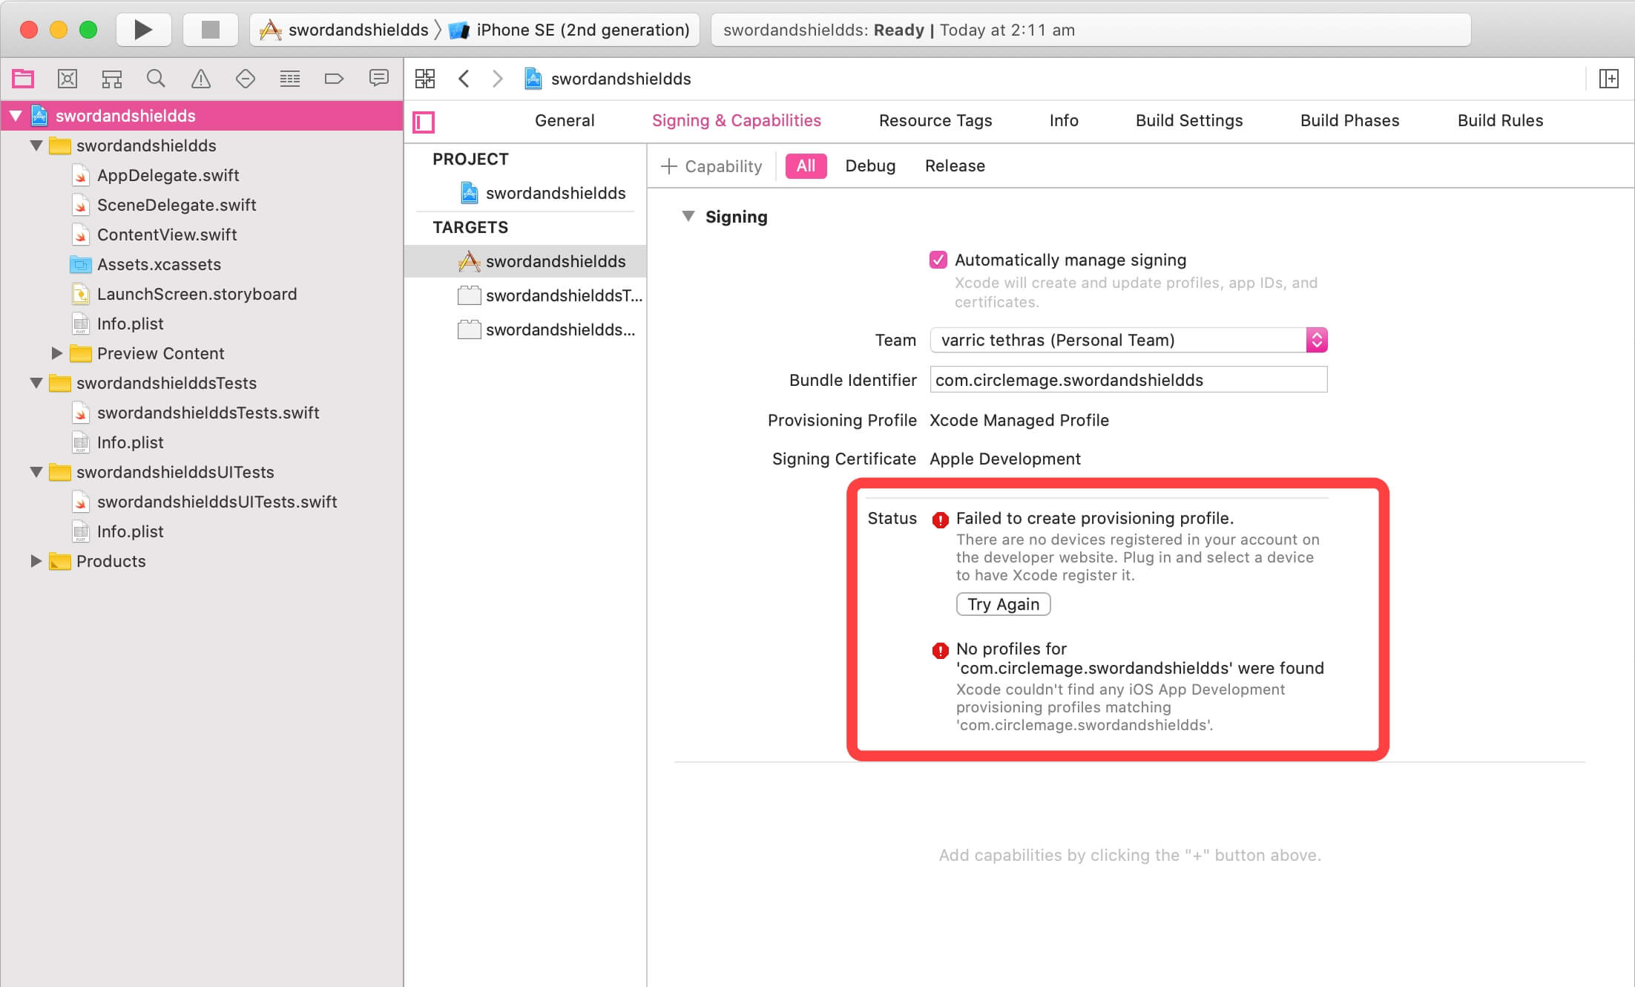
Task: Select the All configuration filter
Action: click(x=806, y=165)
